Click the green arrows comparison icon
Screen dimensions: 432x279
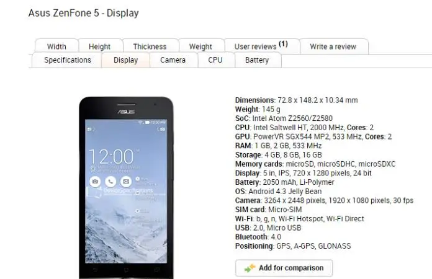(250, 268)
